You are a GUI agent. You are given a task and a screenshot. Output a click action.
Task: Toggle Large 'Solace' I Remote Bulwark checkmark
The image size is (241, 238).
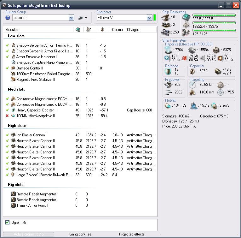click(7, 175)
